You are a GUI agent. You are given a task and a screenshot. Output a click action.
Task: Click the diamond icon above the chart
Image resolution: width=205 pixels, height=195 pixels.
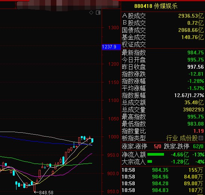click(91, 13)
